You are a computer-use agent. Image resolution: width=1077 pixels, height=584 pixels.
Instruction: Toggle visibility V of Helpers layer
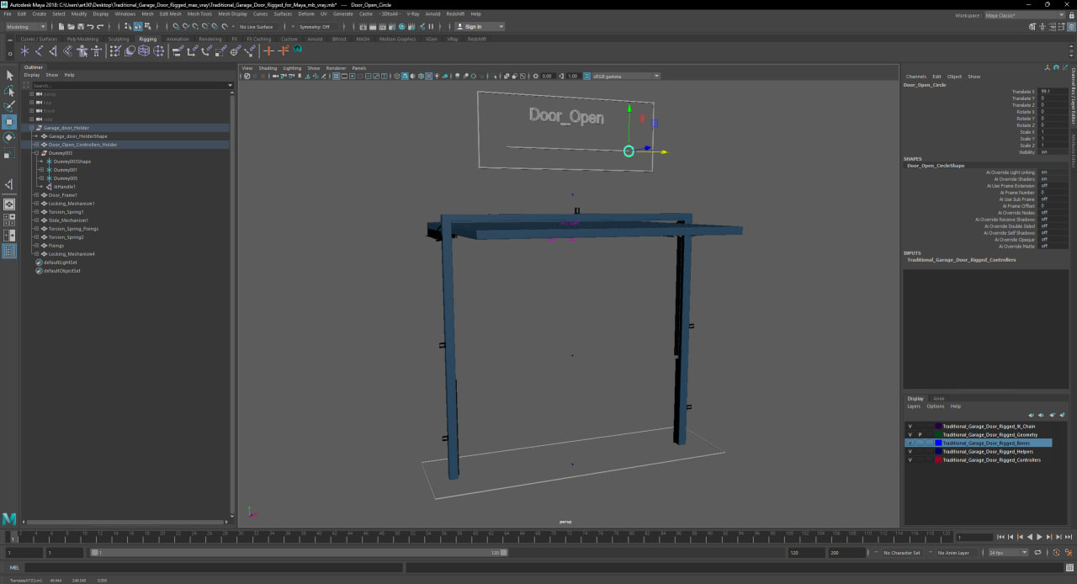pos(910,452)
